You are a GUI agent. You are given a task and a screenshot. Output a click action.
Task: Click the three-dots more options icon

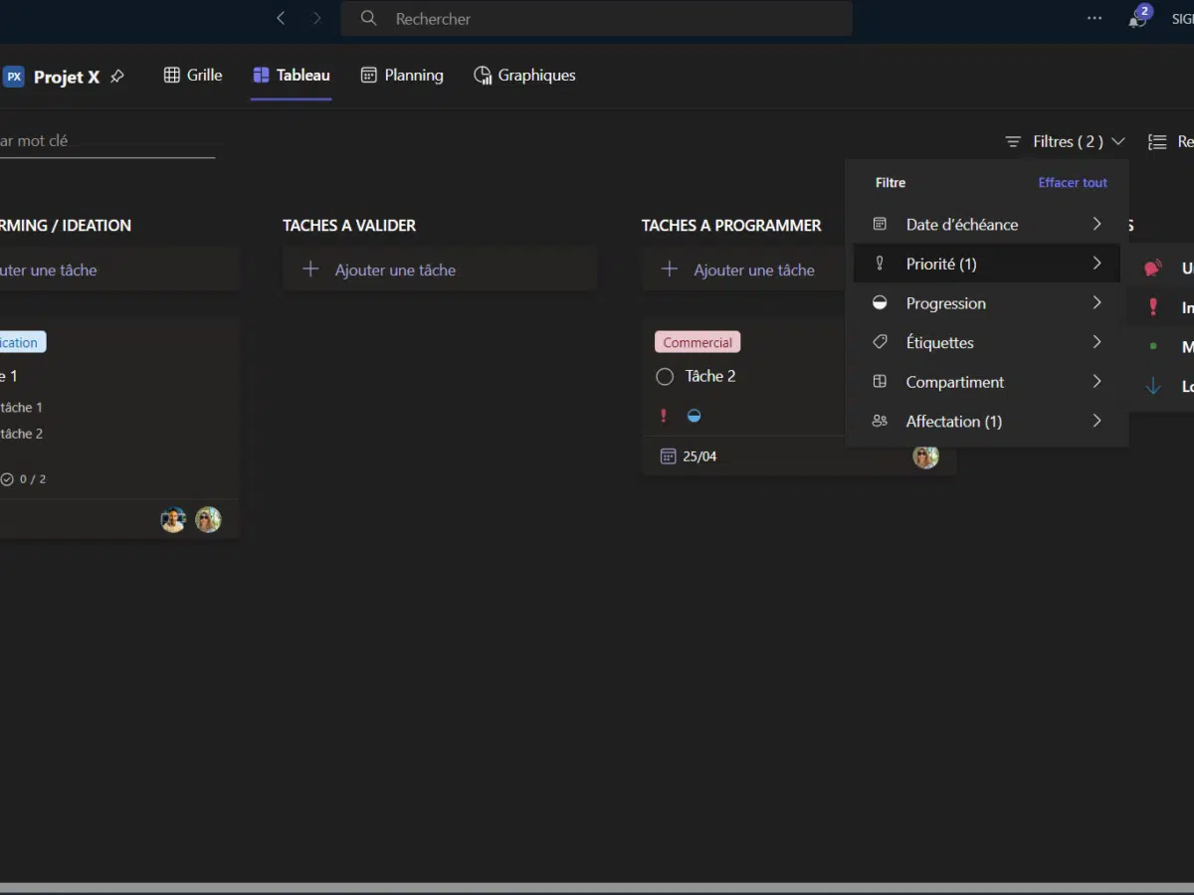tap(1094, 18)
